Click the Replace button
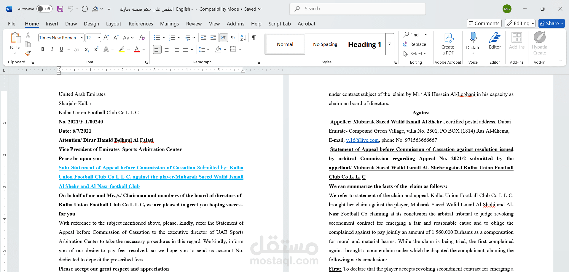Screen dimensions: 569x272 pyautogui.click(x=415, y=44)
